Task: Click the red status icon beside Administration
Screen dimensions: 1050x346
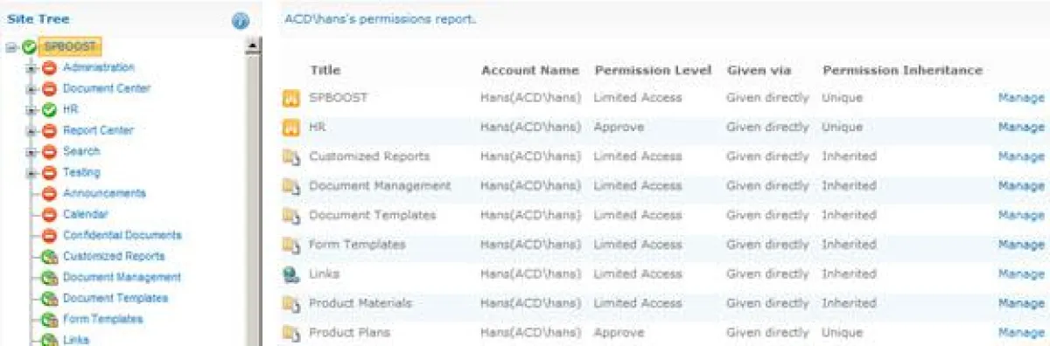Action: [49, 68]
